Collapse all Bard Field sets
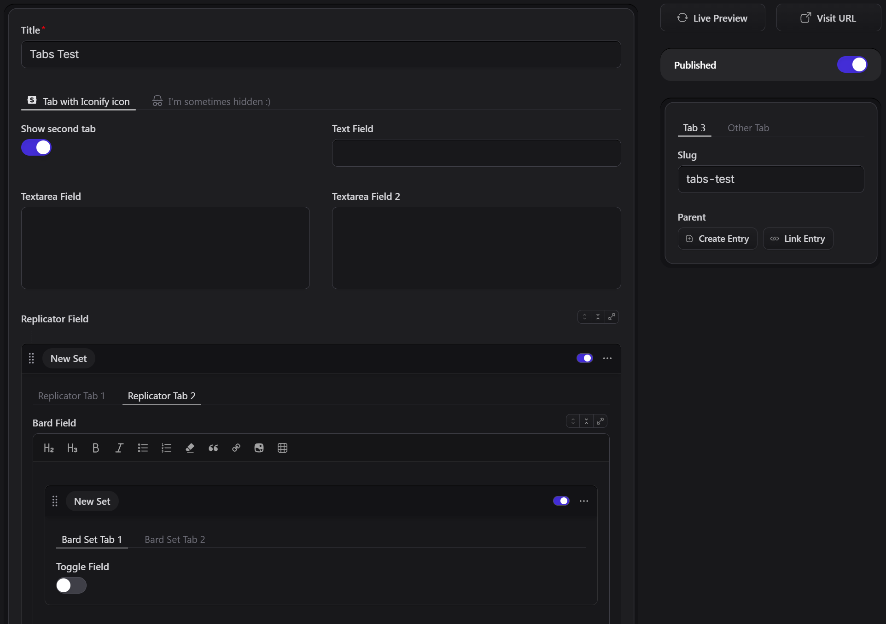The image size is (886, 624). pos(586,421)
